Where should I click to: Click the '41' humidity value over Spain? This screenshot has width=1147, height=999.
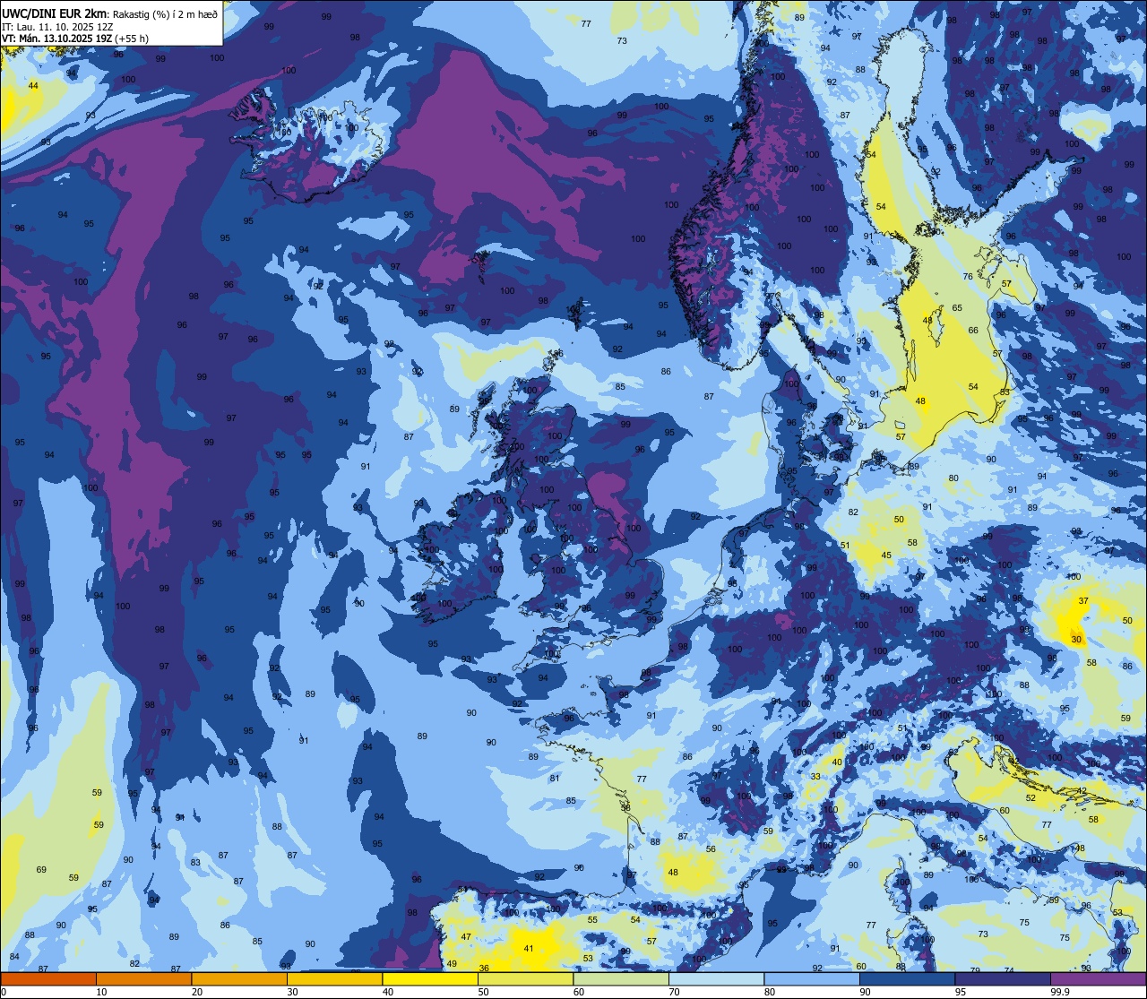529,948
